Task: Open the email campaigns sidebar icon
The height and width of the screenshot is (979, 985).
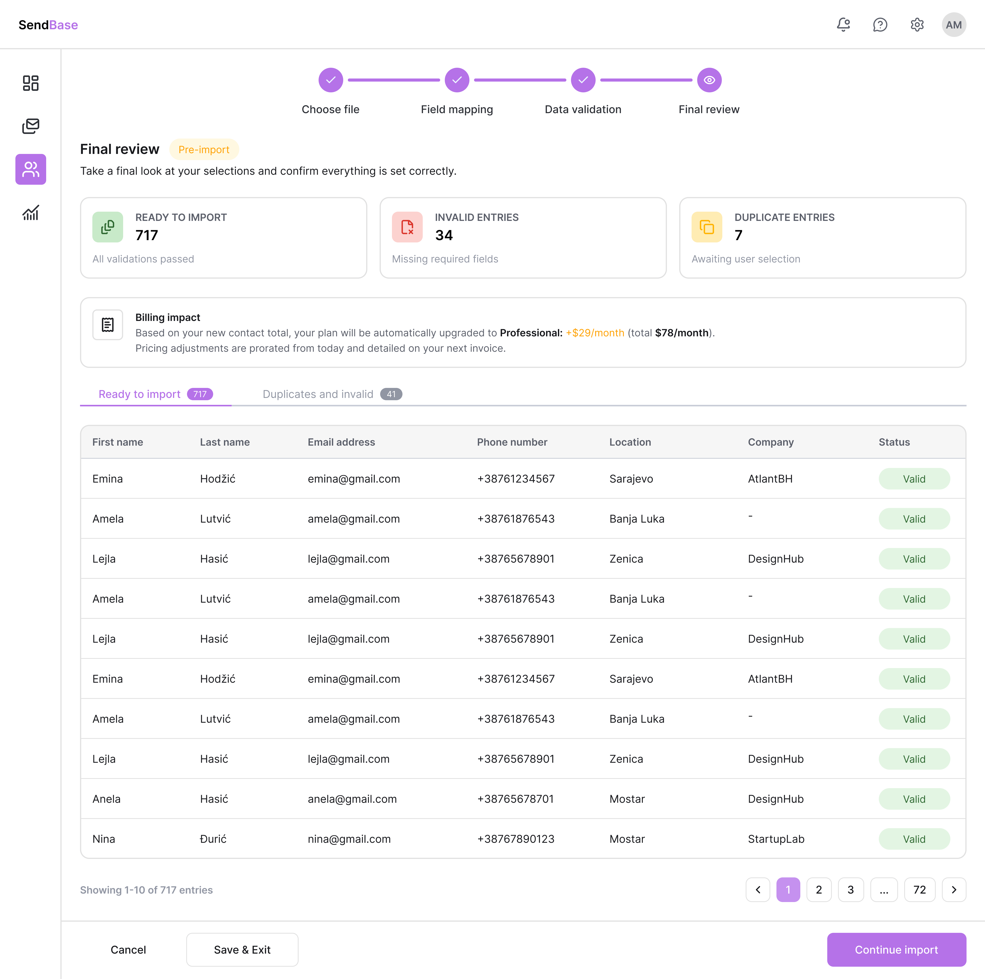Action: pos(31,126)
